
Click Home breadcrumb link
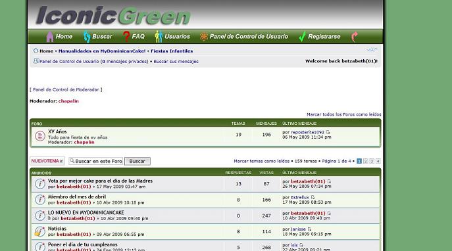[47, 51]
